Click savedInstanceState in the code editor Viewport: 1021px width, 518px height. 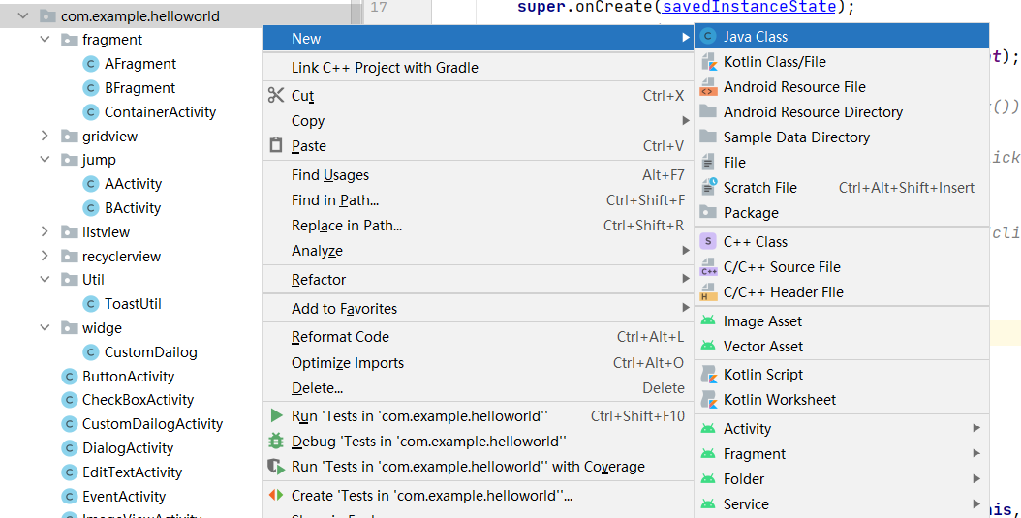749,7
